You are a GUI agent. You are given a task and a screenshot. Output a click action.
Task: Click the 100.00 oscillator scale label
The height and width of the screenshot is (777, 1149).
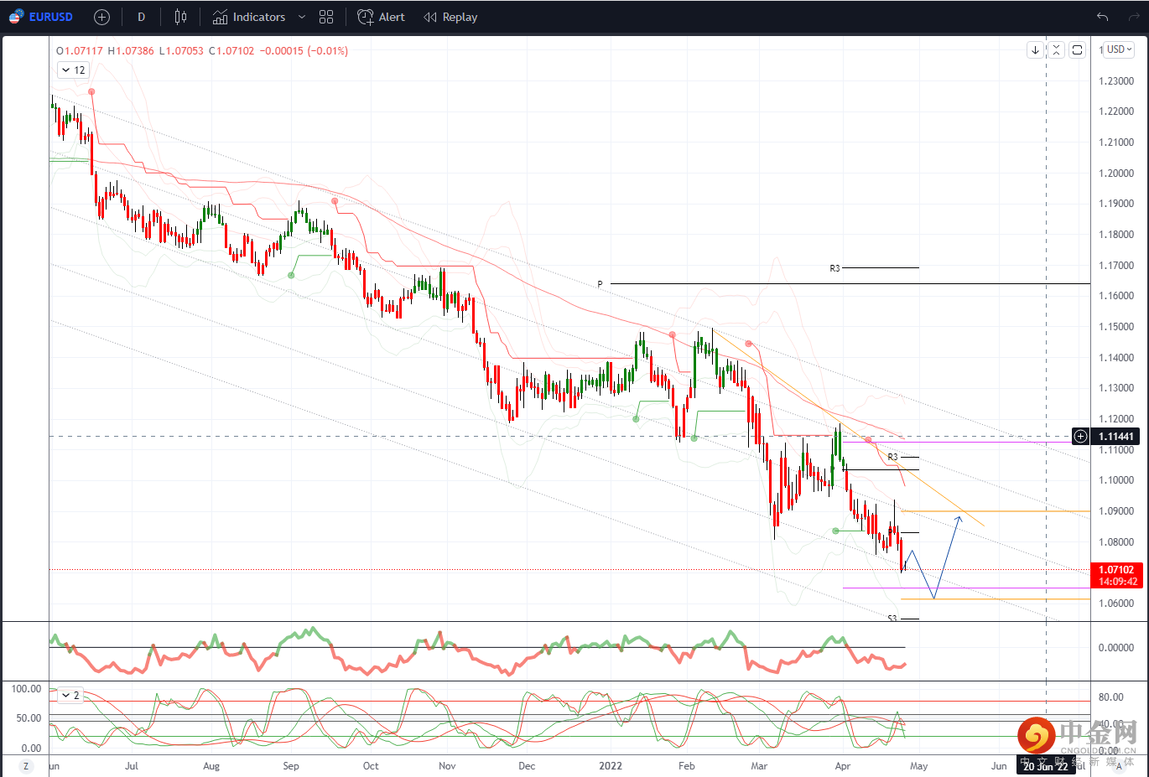click(x=26, y=689)
